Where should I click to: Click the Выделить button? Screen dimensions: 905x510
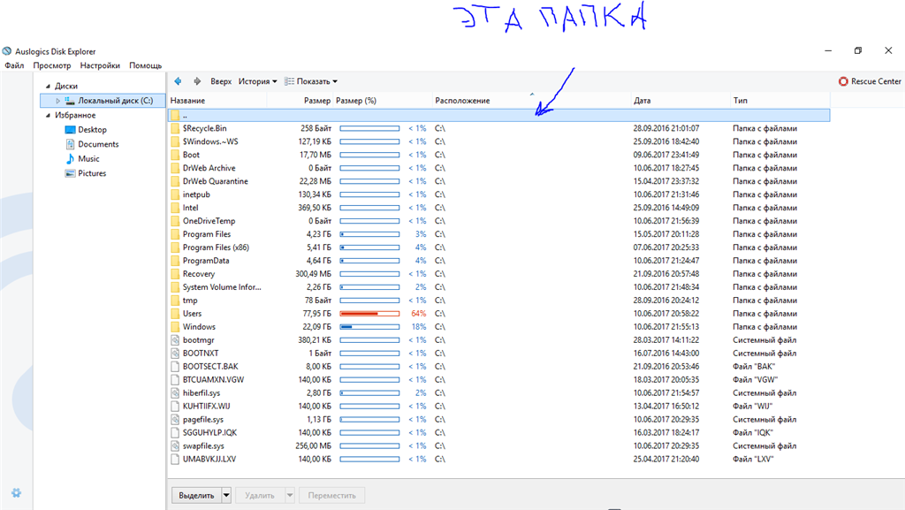click(196, 495)
